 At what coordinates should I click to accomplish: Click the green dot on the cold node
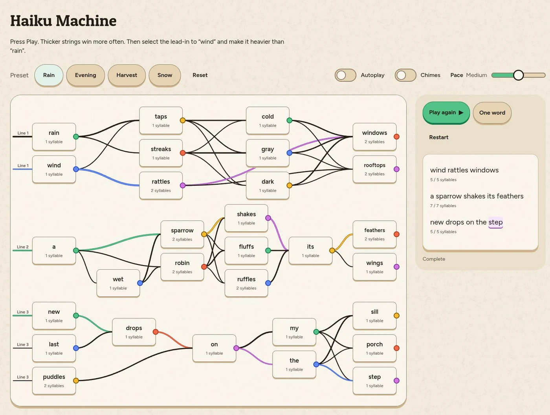click(290, 120)
